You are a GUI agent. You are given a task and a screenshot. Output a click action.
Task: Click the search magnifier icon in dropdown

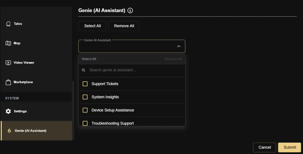(83, 70)
